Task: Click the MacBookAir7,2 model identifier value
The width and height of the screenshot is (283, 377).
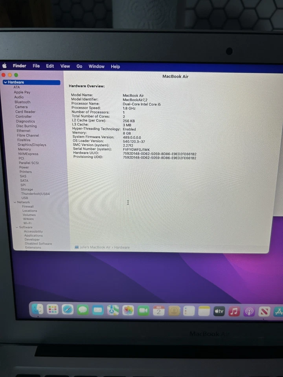Action: (135, 100)
